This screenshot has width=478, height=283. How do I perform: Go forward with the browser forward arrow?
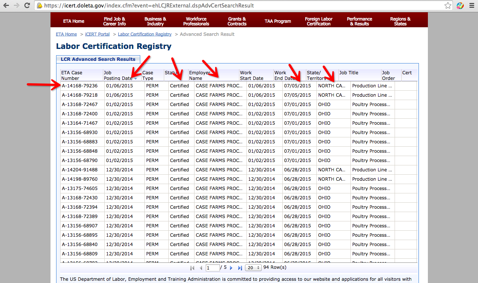point(16,6)
